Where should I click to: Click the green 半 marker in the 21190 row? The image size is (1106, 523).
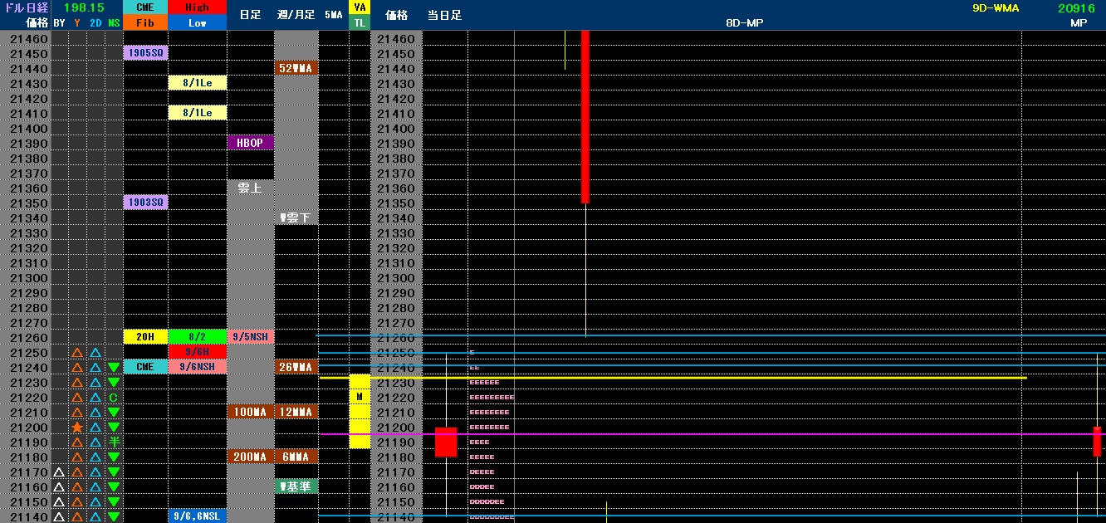coord(114,442)
